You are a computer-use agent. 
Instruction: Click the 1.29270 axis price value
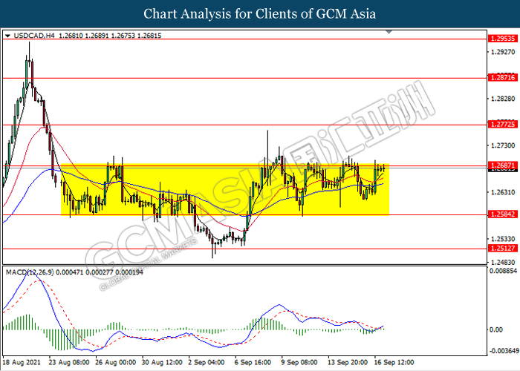pos(503,52)
